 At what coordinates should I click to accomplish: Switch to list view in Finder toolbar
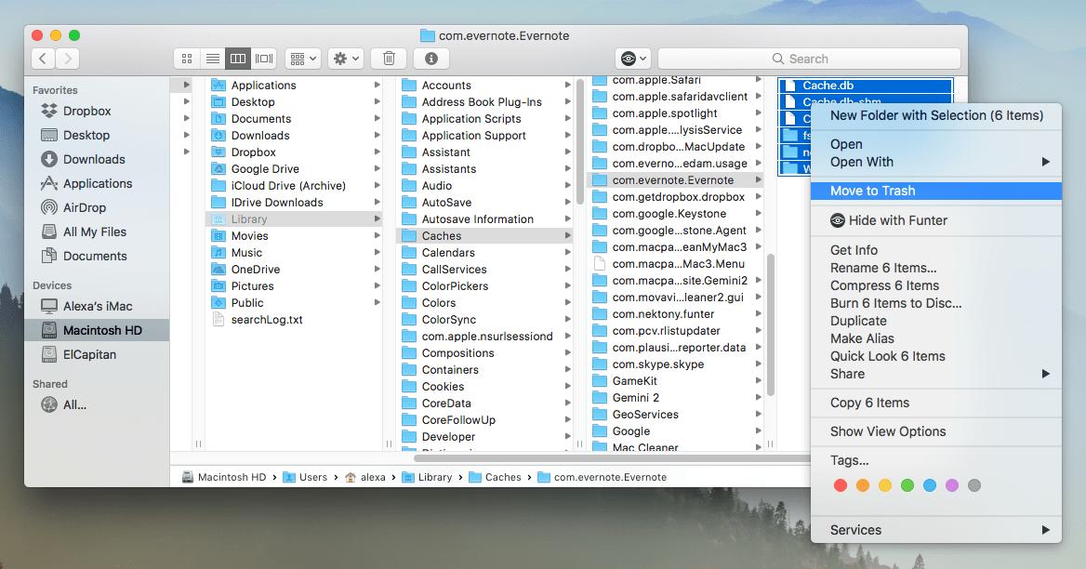point(212,58)
